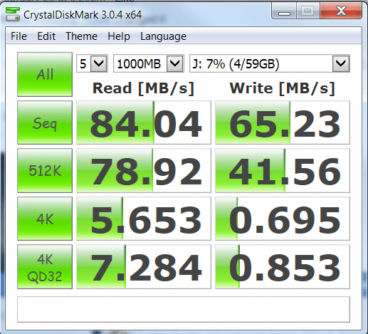368x334 pixels.
Task: Expand the 1000MB test size dropdown
Action: pyautogui.click(x=149, y=63)
